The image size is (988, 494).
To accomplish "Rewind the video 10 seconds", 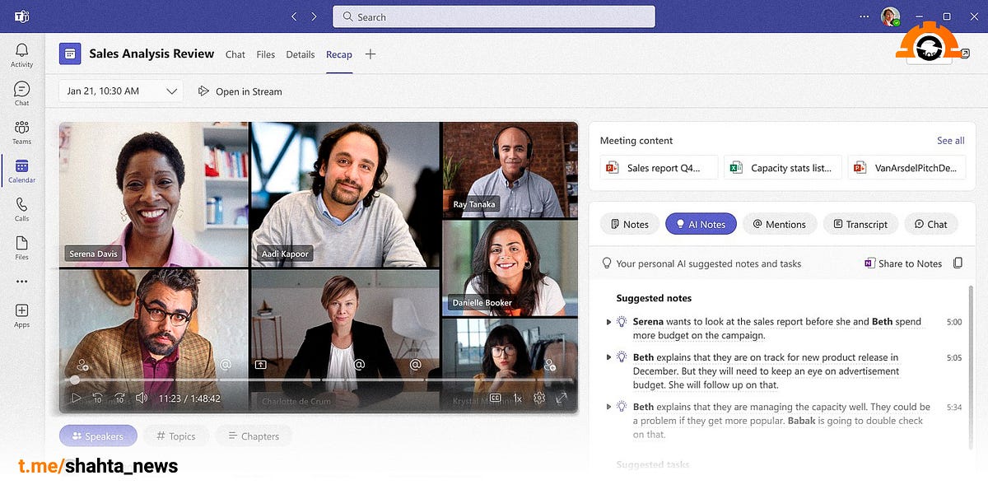I will (97, 397).
